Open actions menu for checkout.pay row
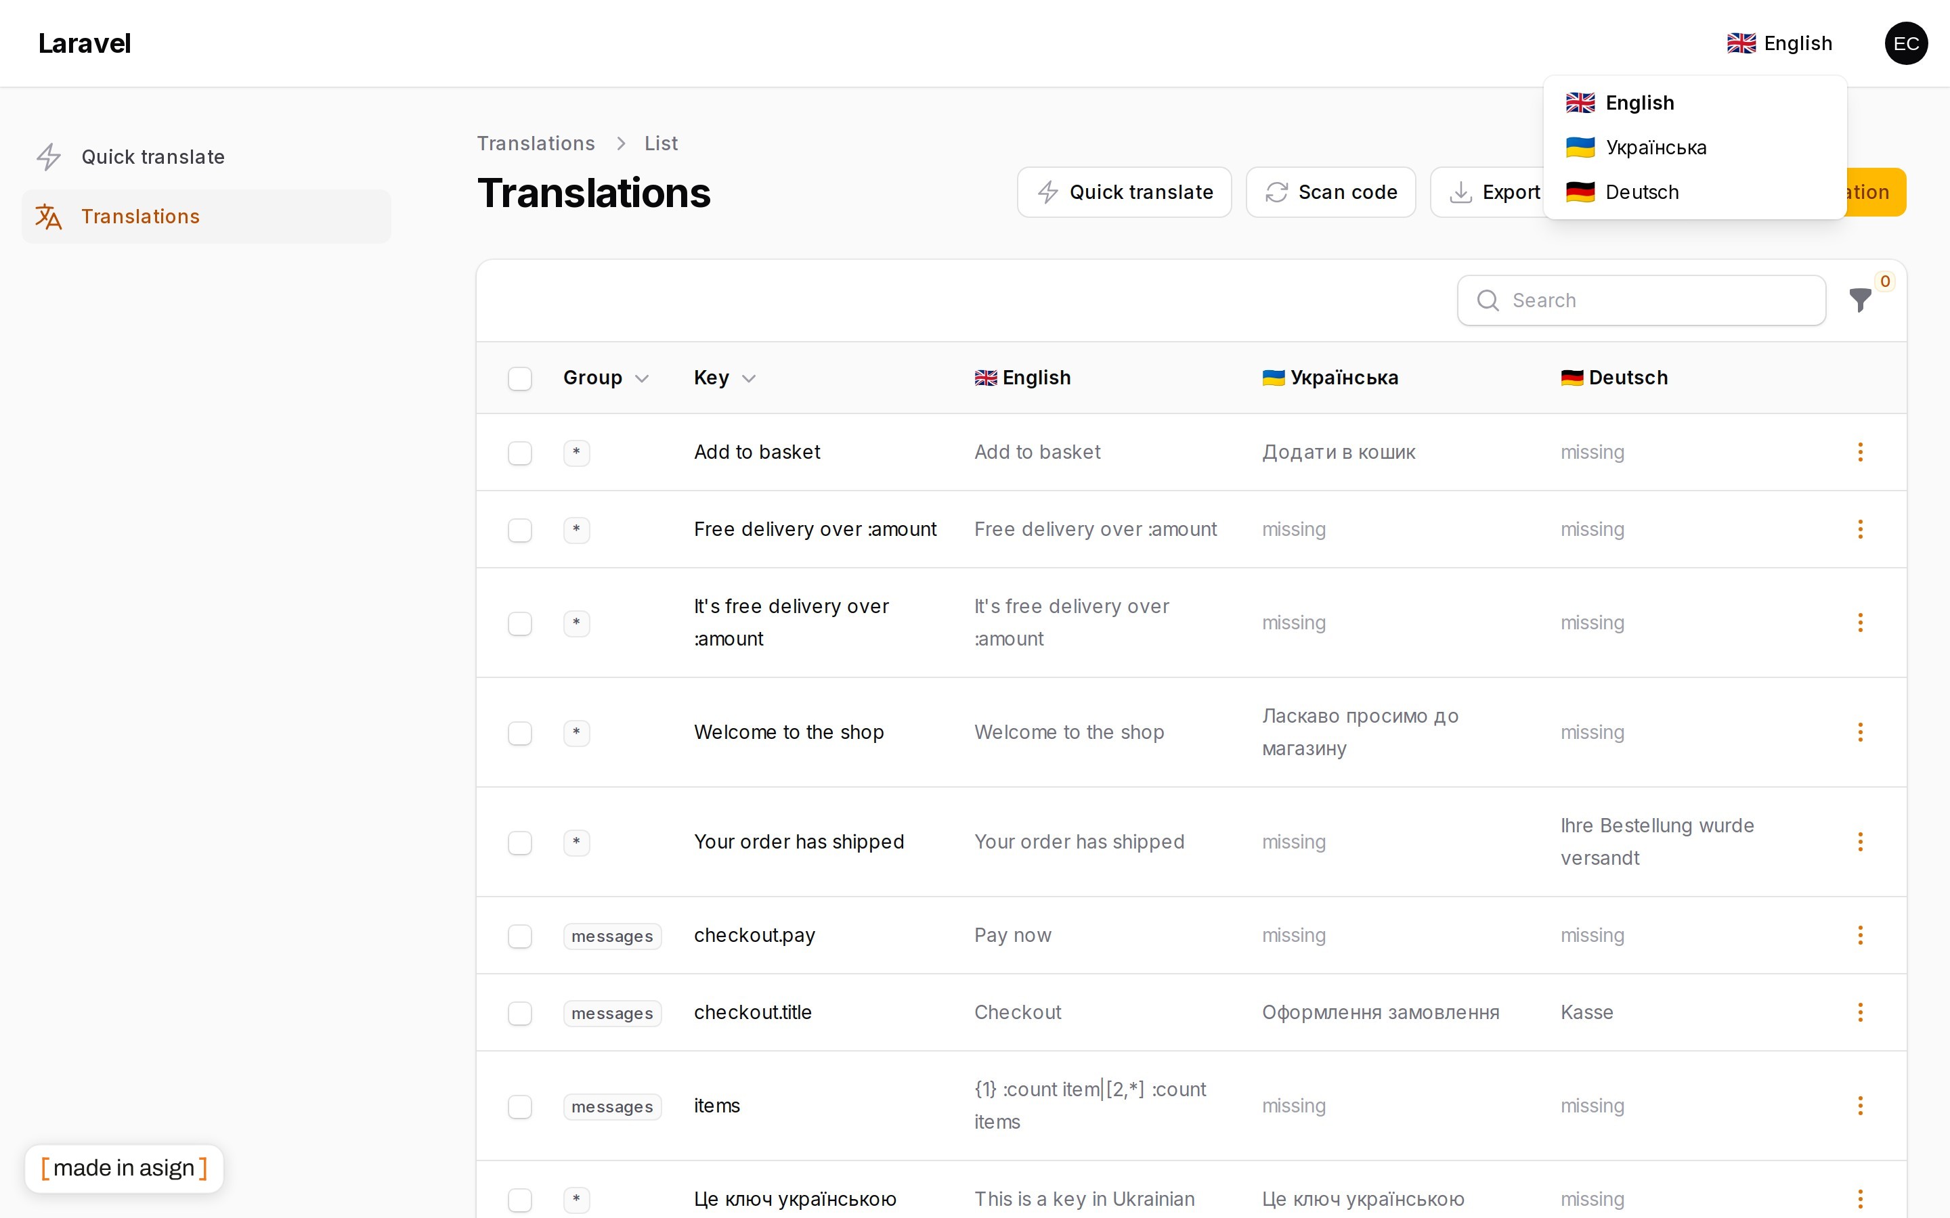This screenshot has height=1218, width=1950. click(1860, 935)
